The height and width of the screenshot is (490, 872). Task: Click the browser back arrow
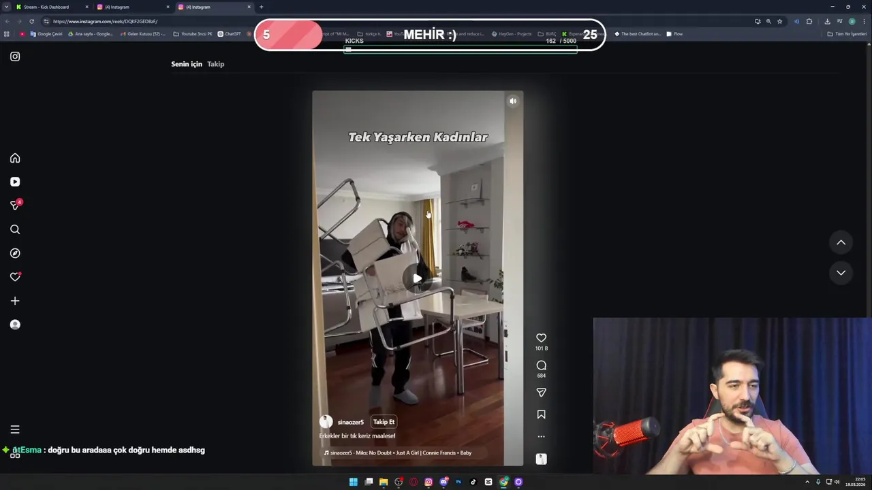click(7, 21)
